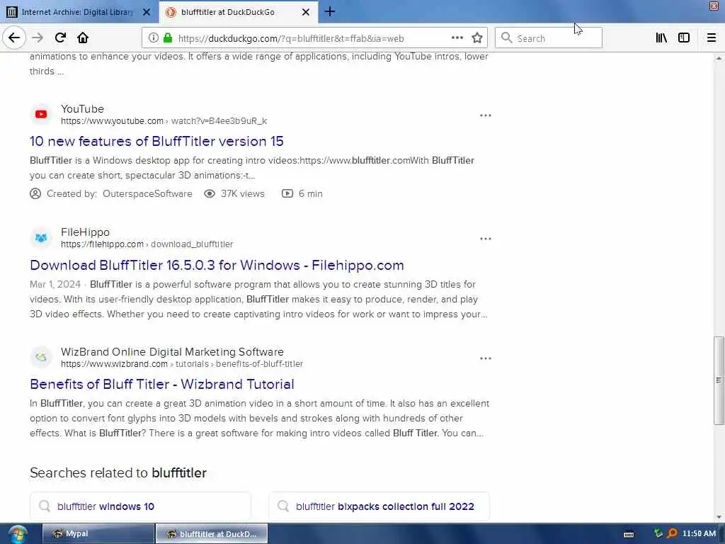Screen dimensions: 725x544
Task: Click the 'Mar 1, 2024' date text
Action: [55, 285]
